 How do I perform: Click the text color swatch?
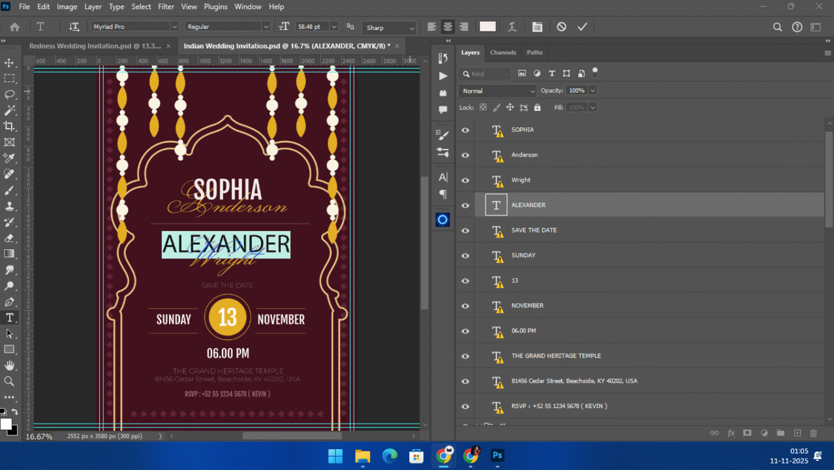coord(487,27)
